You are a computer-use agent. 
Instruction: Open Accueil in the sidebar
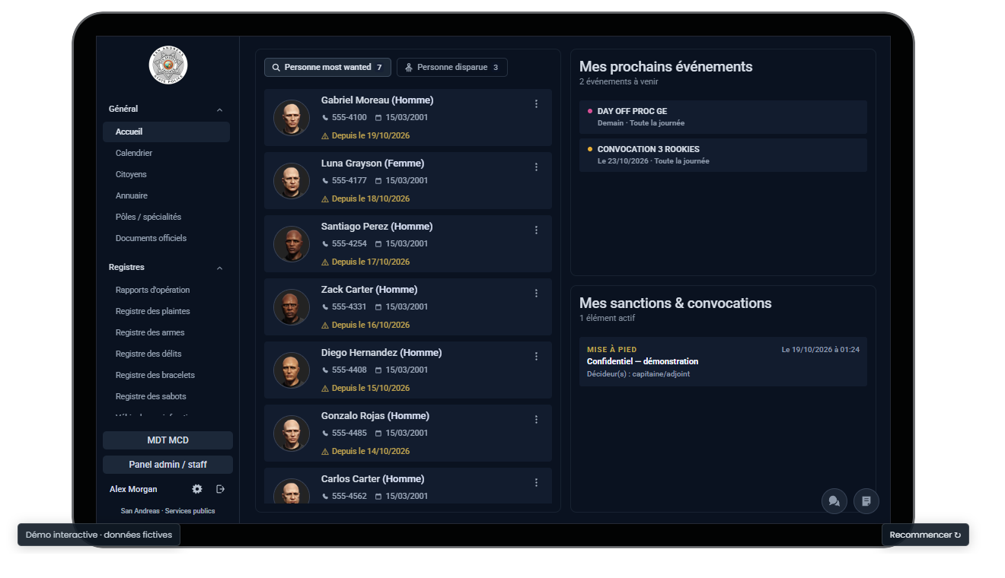[x=166, y=132]
